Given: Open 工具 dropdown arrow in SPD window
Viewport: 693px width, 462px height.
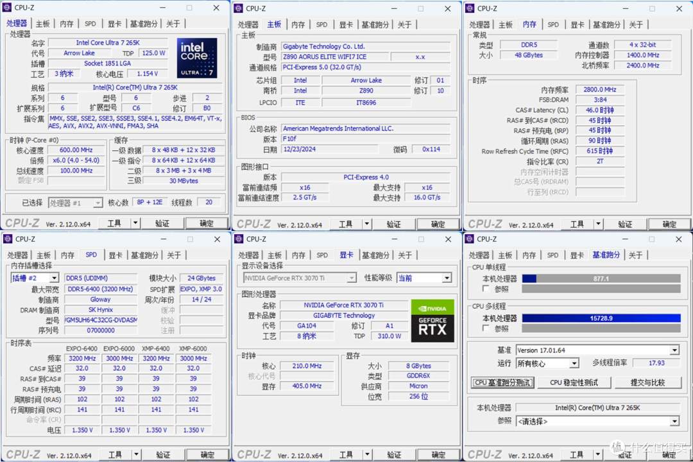Looking at the screenshot, I should [136, 454].
